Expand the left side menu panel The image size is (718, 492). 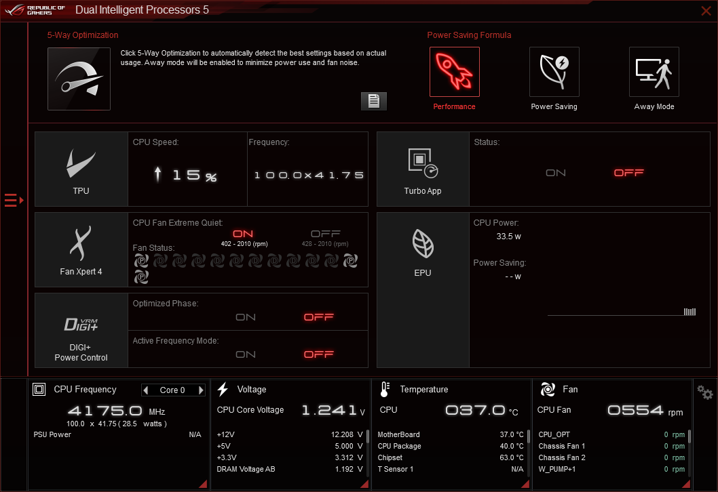[x=14, y=201]
